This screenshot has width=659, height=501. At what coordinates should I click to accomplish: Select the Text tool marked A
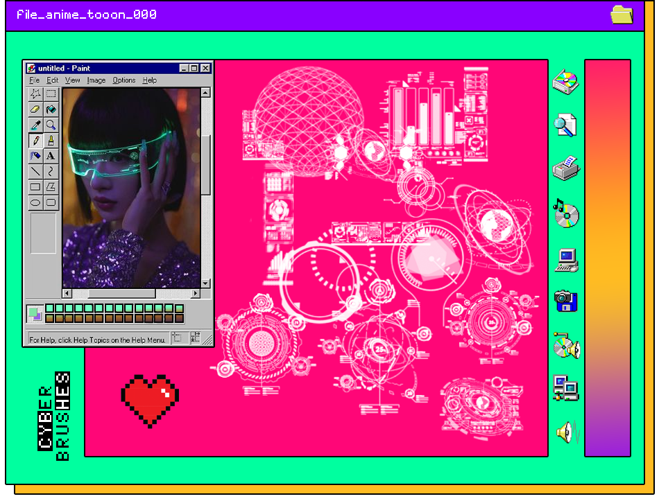[51, 156]
